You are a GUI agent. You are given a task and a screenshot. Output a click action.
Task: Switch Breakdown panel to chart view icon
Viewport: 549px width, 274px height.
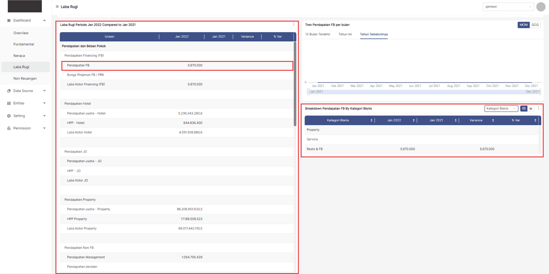(x=531, y=108)
